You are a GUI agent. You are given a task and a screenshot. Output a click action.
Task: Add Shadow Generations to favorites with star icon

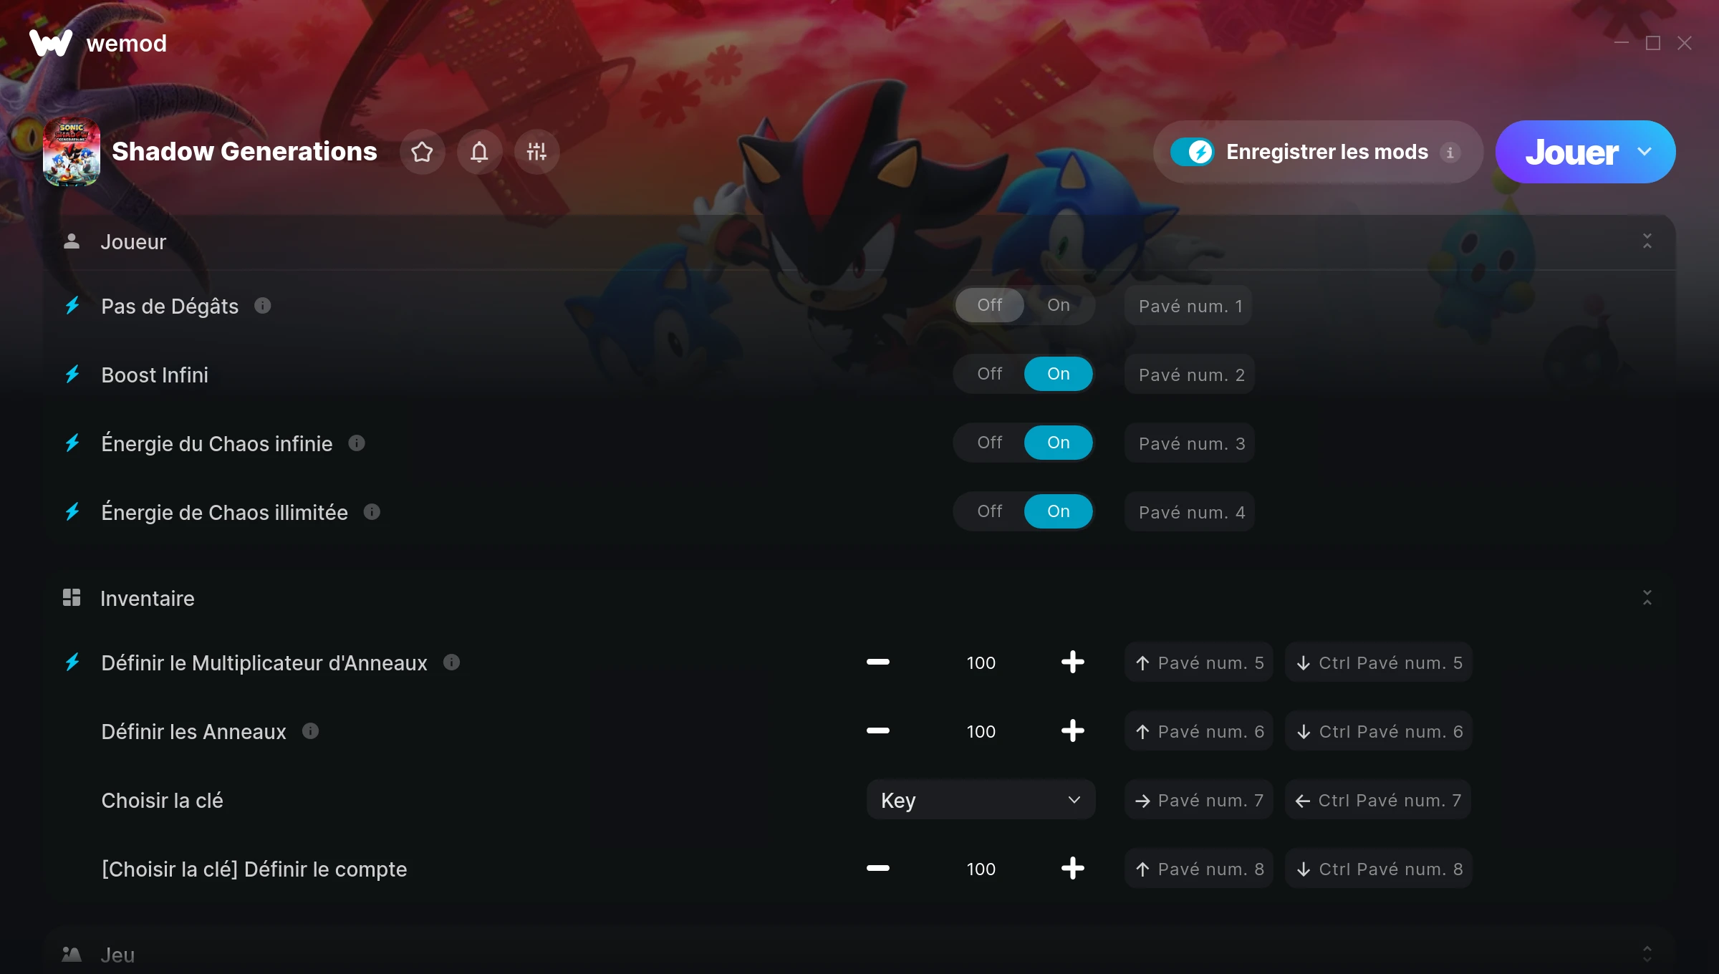coord(423,152)
